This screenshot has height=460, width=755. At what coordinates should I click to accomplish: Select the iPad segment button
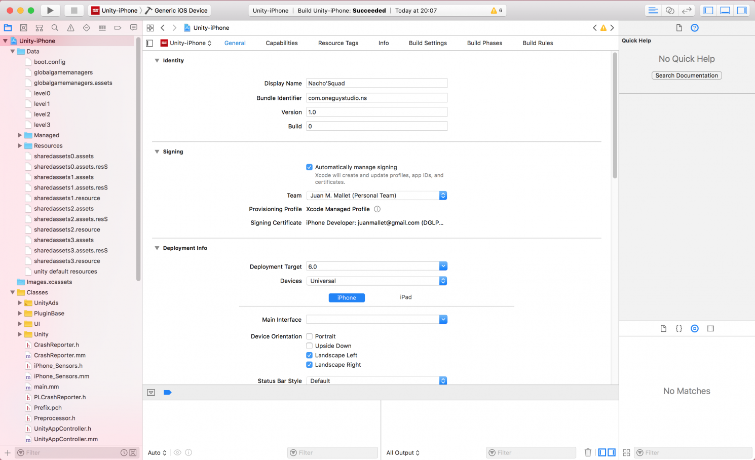click(405, 297)
